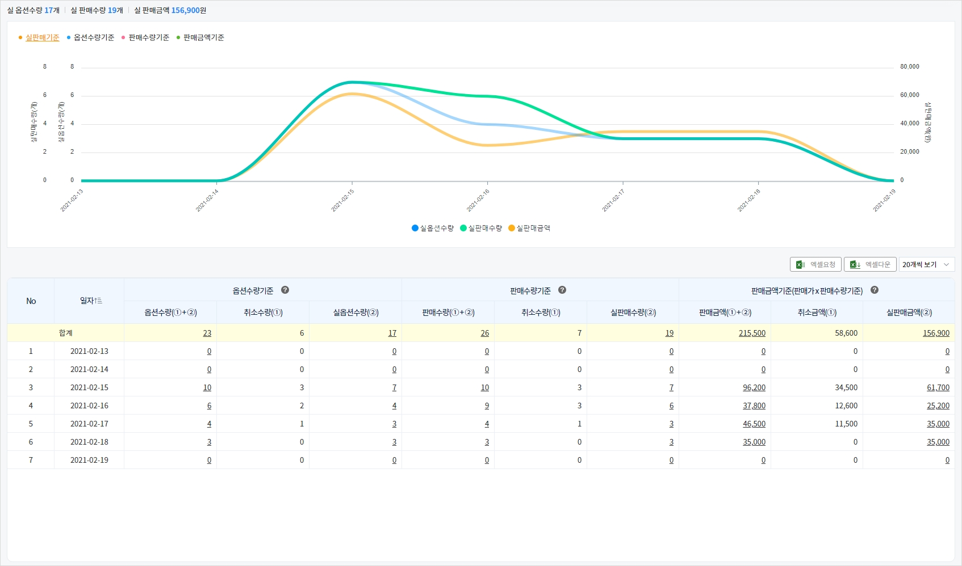The height and width of the screenshot is (566, 962).
Task: Click the 합계 row label
Action: [x=66, y=333]
